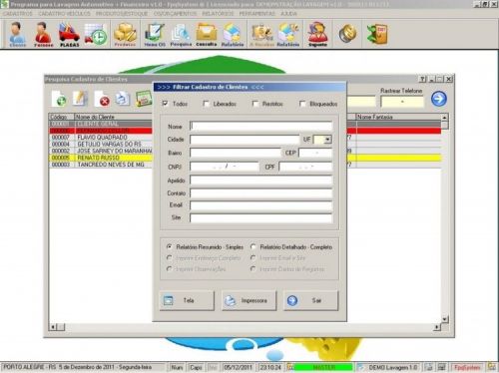Enable the Liberados checkbox
This screenshot has height=373, width=499.
(206, 104)
